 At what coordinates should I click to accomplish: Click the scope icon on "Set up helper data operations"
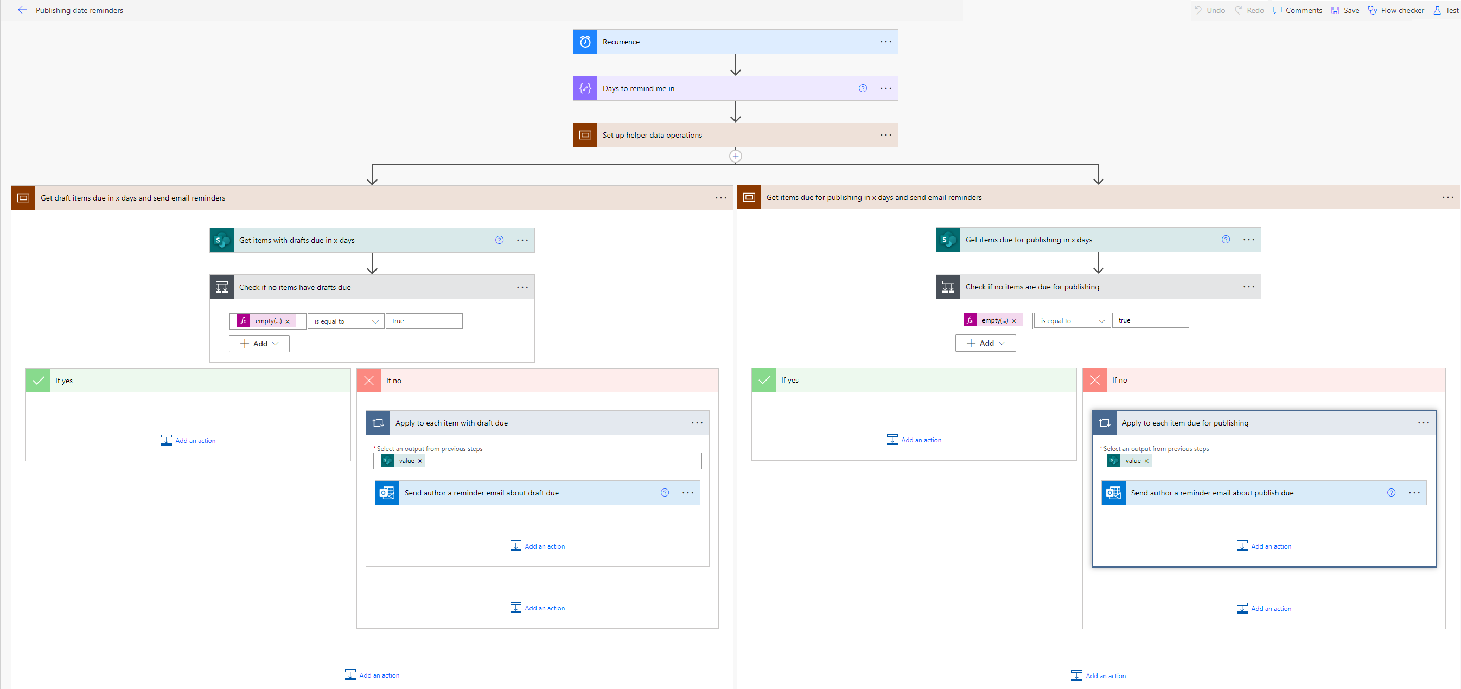585,135
